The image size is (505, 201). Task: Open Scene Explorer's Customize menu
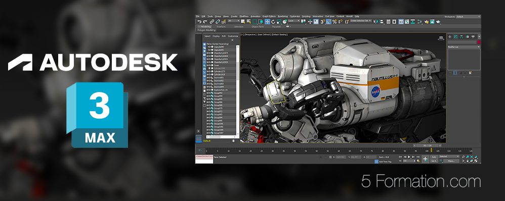click(233, 36)
